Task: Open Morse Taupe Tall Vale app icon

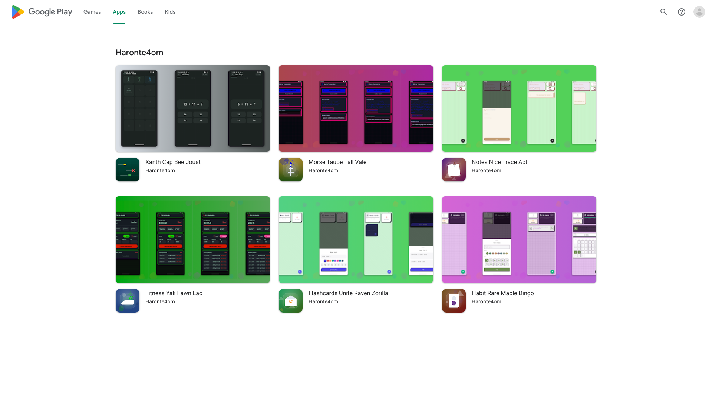Action: [x=291, y=170]
